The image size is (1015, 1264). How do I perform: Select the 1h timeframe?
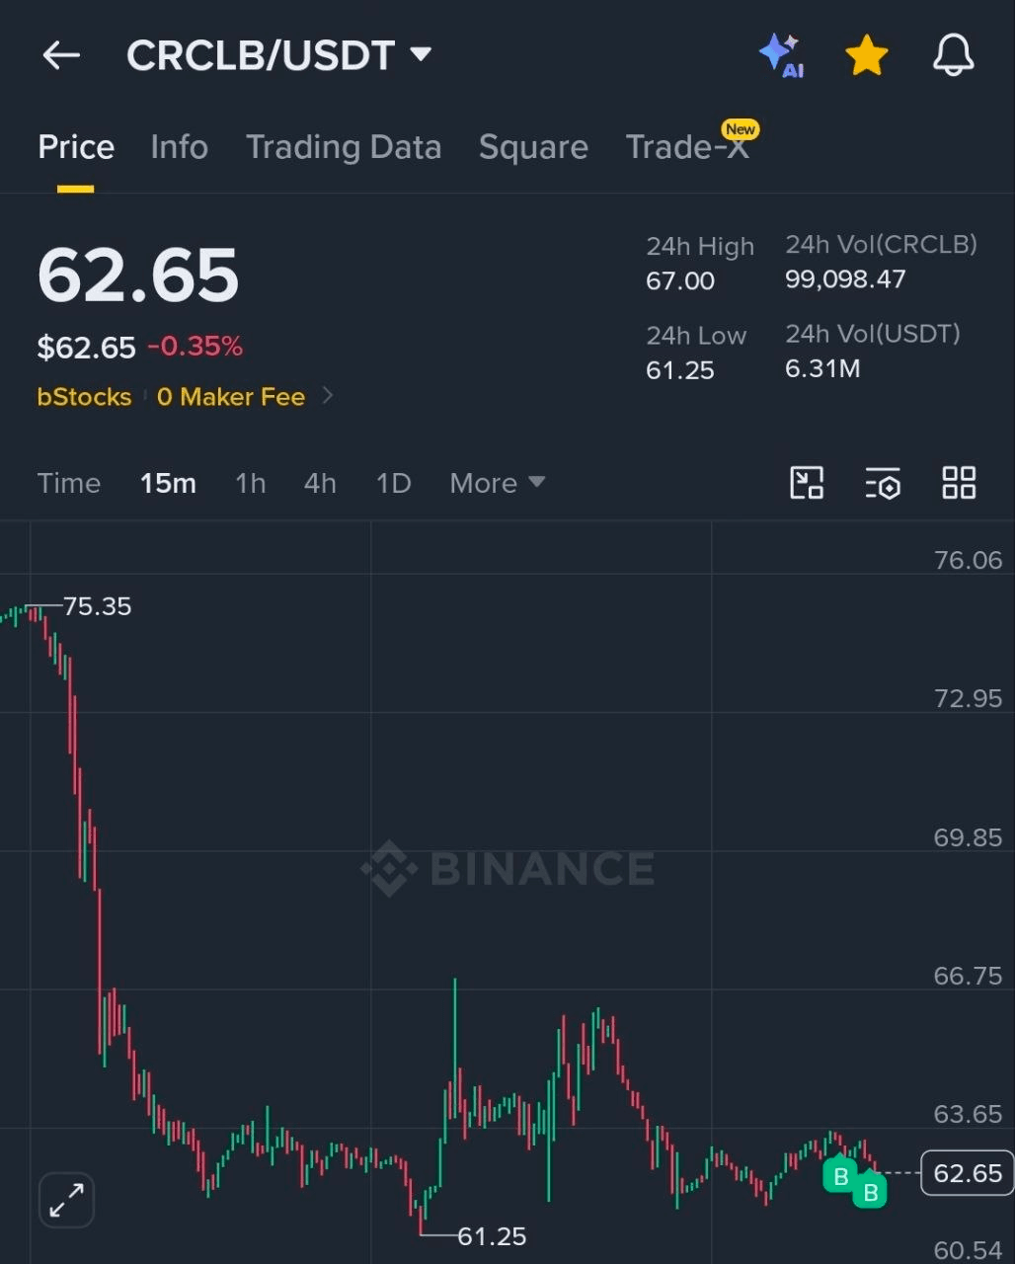tap(251, 483)
